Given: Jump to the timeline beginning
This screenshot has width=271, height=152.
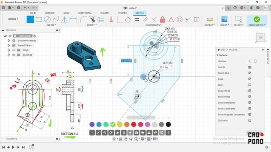Looking at the screenshot, I should 3,147.
